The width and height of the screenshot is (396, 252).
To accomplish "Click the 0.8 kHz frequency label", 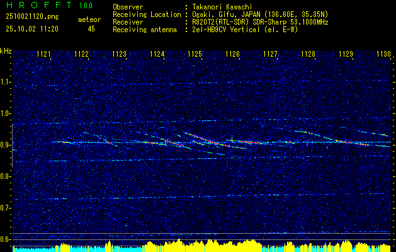I will (x=4, y=176).
